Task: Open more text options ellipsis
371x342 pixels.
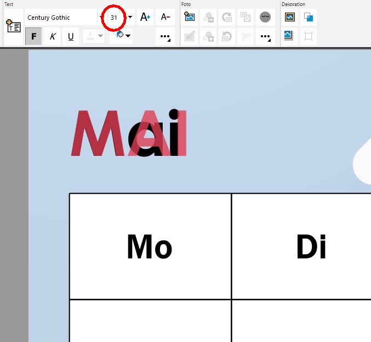Action: [165, 36]
